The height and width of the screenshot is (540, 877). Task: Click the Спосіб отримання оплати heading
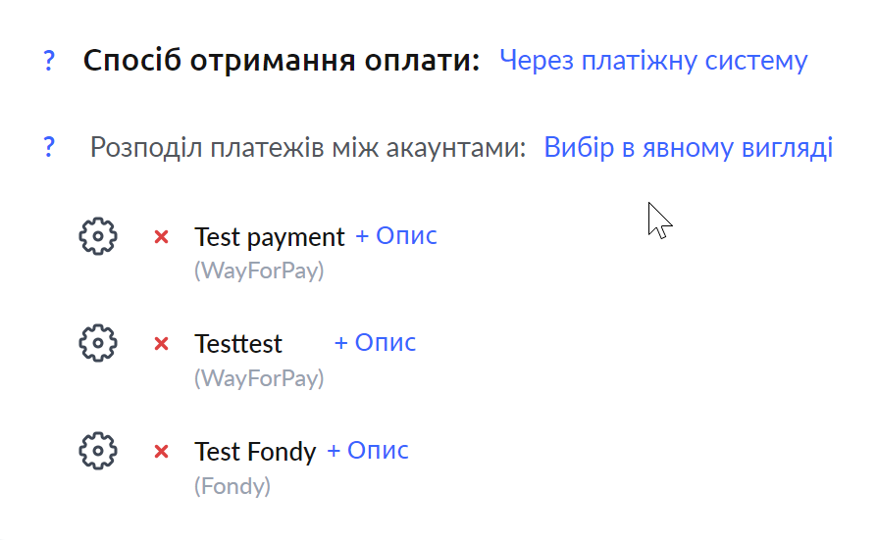point(282,61)
